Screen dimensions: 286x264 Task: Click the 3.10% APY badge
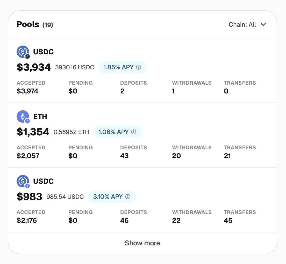(x=112, y=197)
